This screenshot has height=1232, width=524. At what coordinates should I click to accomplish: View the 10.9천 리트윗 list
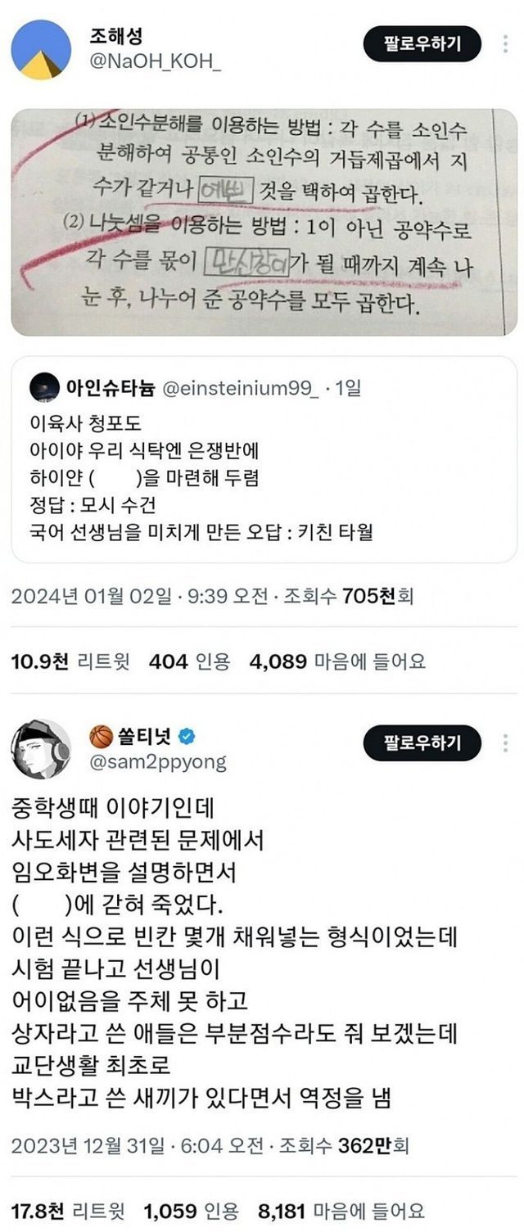(71, 661)
